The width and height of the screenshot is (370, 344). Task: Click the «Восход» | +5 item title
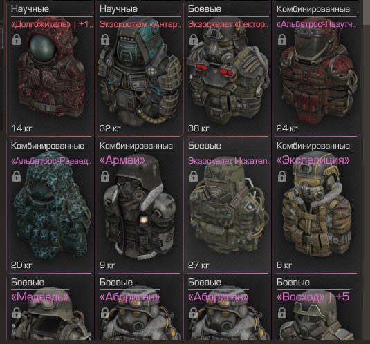tap(313, 296)
